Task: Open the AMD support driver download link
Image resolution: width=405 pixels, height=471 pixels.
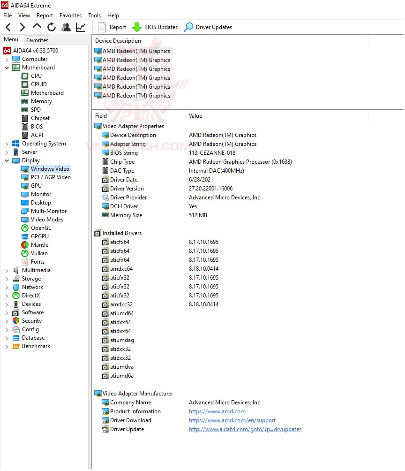Action: click(x=232, y=420)
